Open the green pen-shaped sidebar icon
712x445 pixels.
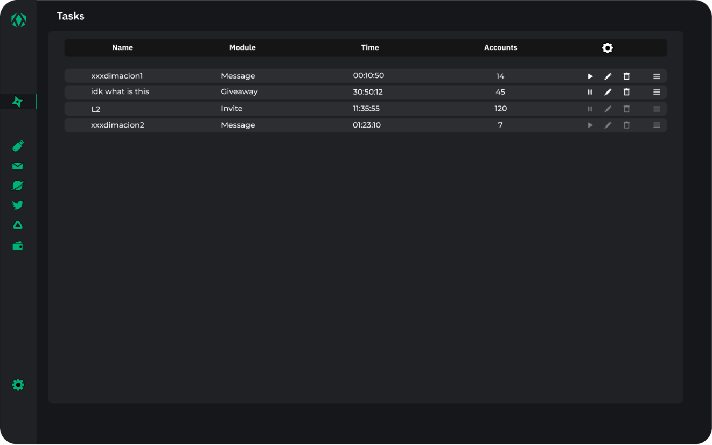coord(18,146)
